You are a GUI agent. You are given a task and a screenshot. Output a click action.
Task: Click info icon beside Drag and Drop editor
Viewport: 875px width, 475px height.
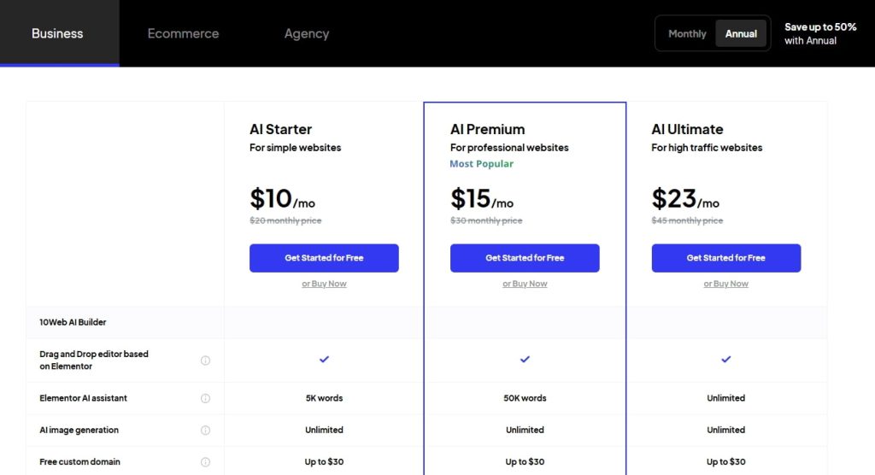205,361
